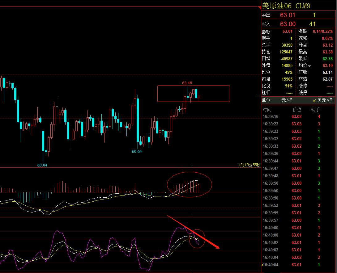The image size is (337, 273).
Task: Click the 外盘 value 14885
Action: (x=287, y=65)
